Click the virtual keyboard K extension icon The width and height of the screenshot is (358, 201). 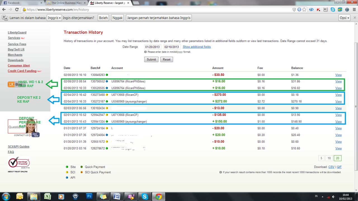coord(326,9)
